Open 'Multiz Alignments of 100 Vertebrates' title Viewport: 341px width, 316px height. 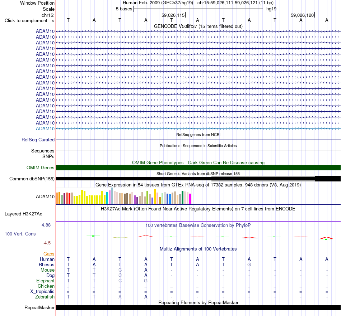coord(198,249)
